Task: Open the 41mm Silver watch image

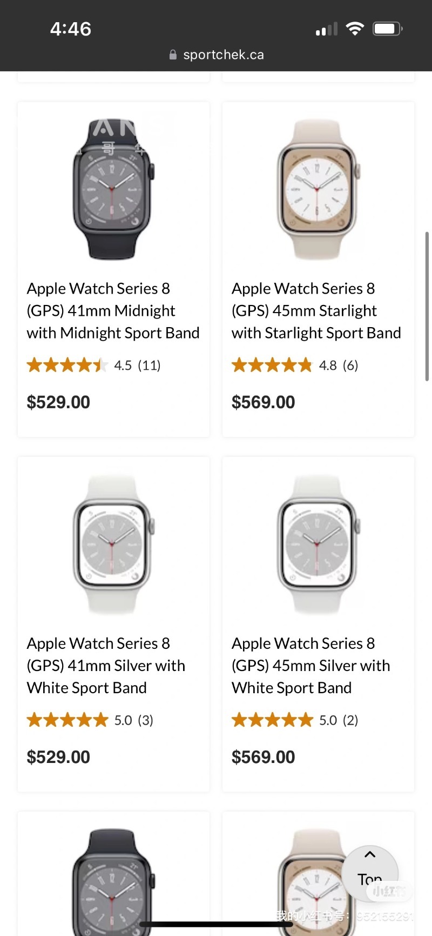Action: [x=113, y=545]
